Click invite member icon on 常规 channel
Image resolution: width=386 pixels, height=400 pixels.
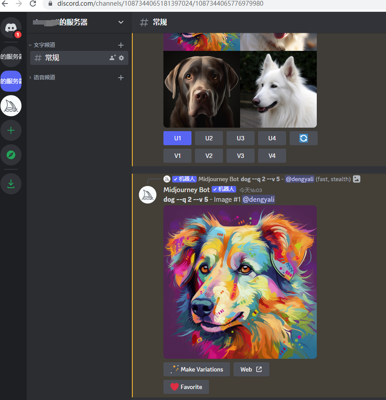(113, 58)
